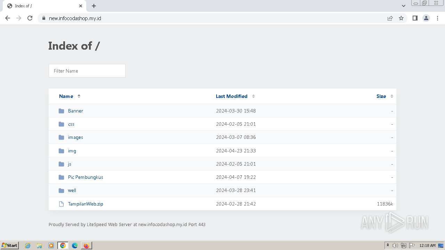Switch to Chrome in the taskbar
The height and width of the screenshot is (250, 445).
(x=63, y=245)
